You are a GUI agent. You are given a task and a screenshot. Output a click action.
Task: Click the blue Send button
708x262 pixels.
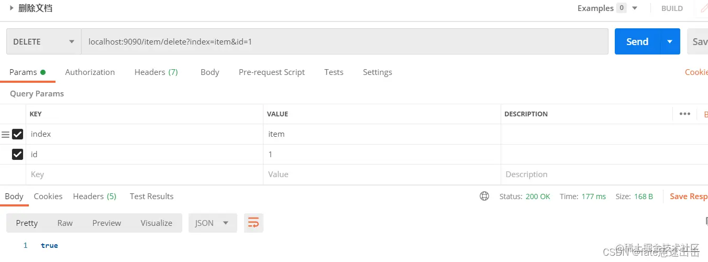637,41
